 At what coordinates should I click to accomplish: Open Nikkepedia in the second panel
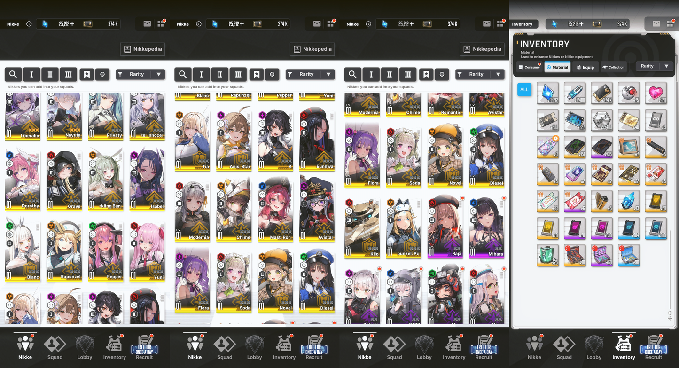pyautogui.click(x=312, y=49)
